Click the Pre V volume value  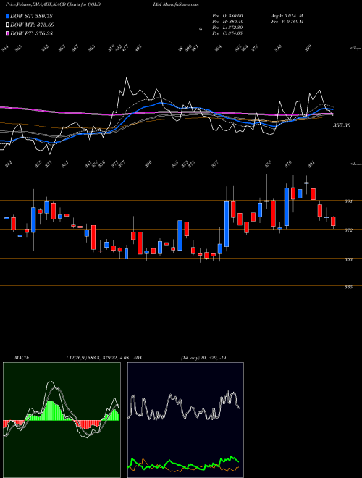295,22
